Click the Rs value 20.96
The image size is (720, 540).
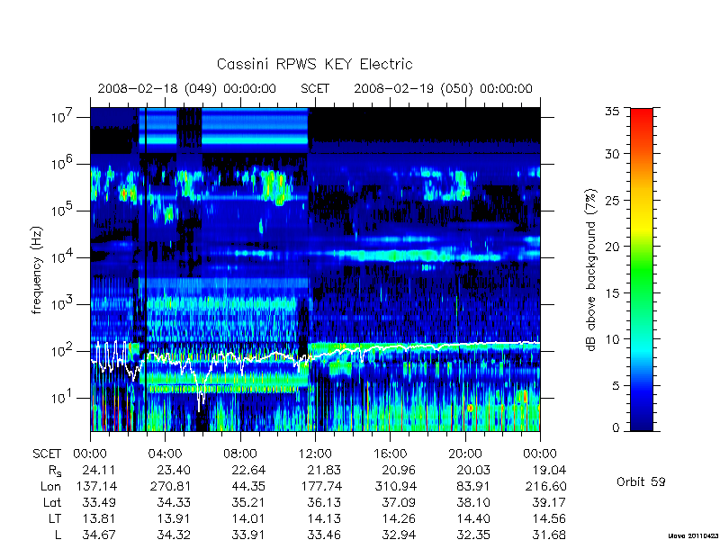coord(399,470)
